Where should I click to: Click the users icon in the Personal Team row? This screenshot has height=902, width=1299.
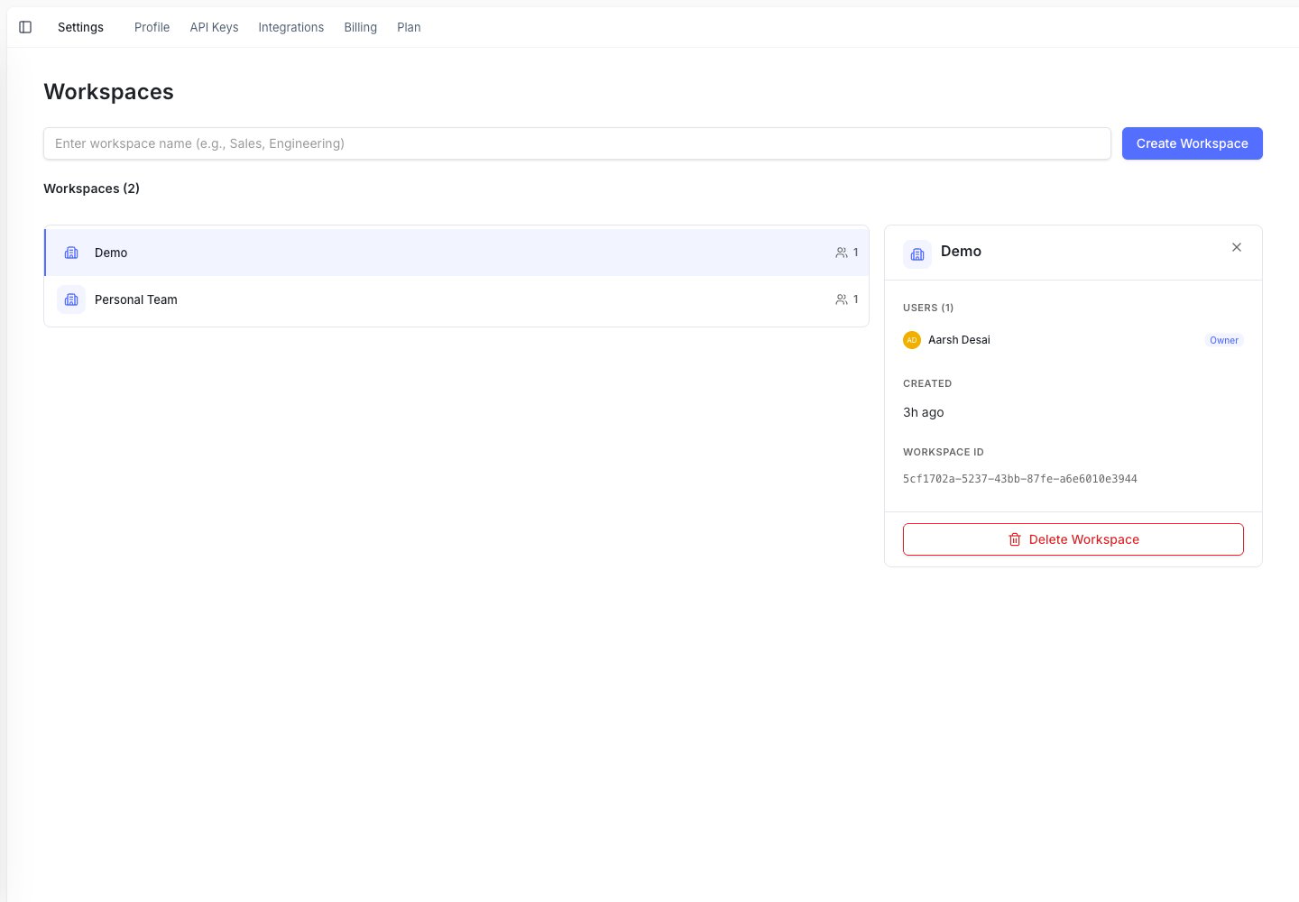point(842,299)
